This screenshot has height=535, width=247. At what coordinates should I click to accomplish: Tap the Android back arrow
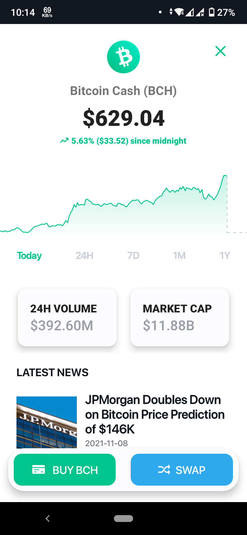(48, 519)
